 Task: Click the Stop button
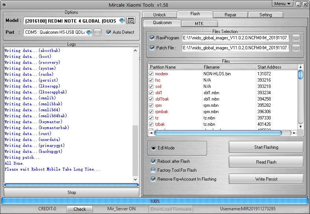click(x=72, y=192)
